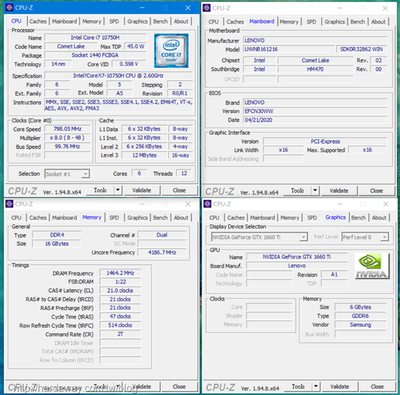The image size is (400, 395).
Task: Click CPU-Z app icon in CPU window title bar
Action: 9,7
